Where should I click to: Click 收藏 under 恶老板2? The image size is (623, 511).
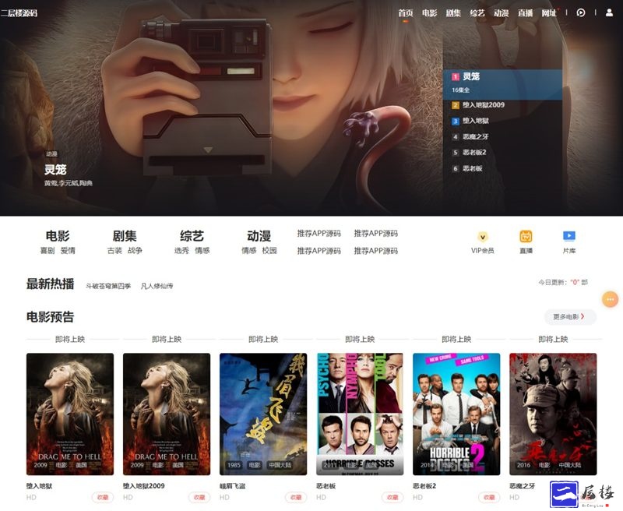tap(489, 498)
